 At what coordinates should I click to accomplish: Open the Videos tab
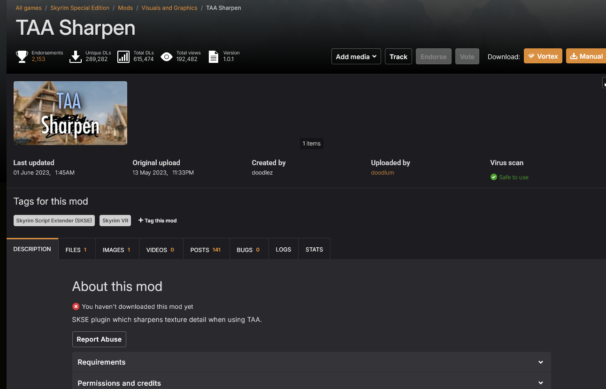tap(160, 250)
